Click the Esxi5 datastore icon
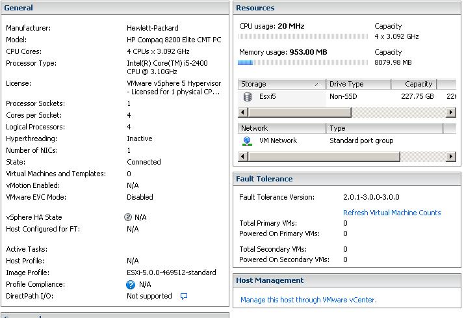 coord(248,97)
